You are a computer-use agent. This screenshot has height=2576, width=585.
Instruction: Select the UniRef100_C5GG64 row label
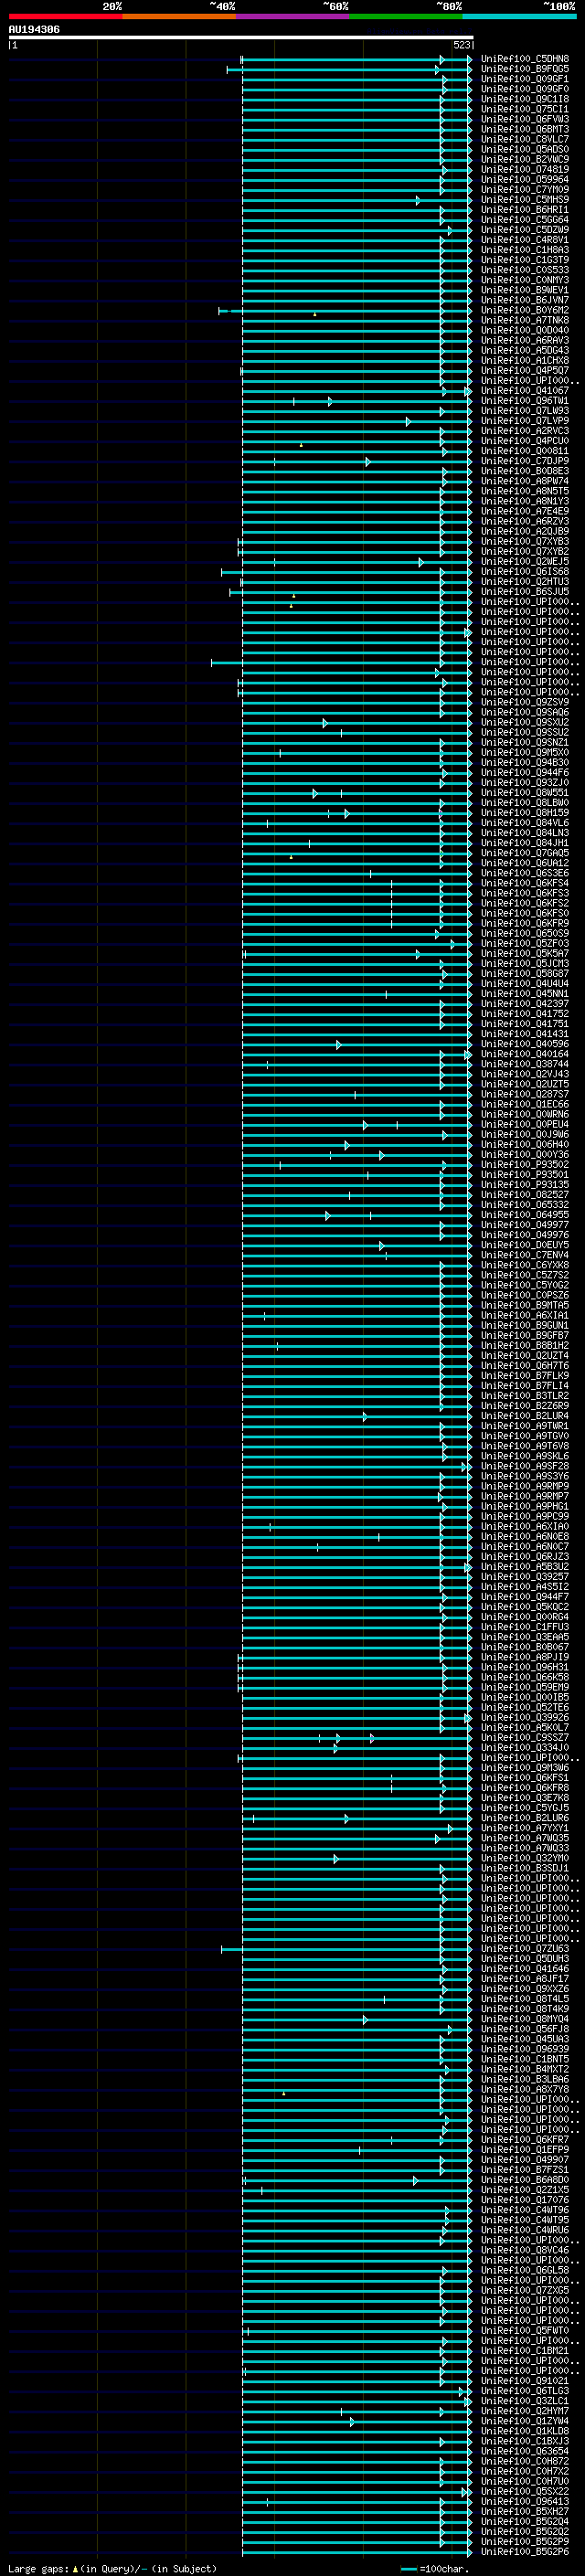524,220
